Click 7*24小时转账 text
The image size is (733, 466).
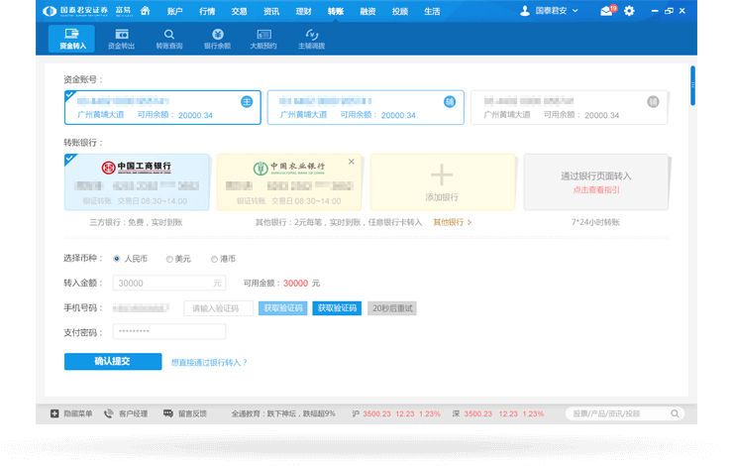click(595, 222)
